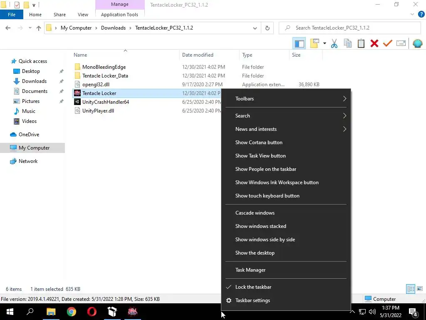Open Music in the navigation pane
The width and height of the screenshot is (426, 320).
[x=29, y=111]
